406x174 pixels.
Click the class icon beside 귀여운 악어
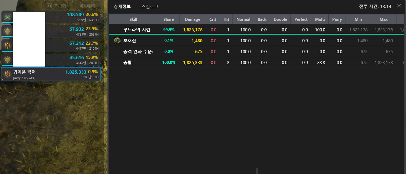point(7,74)
